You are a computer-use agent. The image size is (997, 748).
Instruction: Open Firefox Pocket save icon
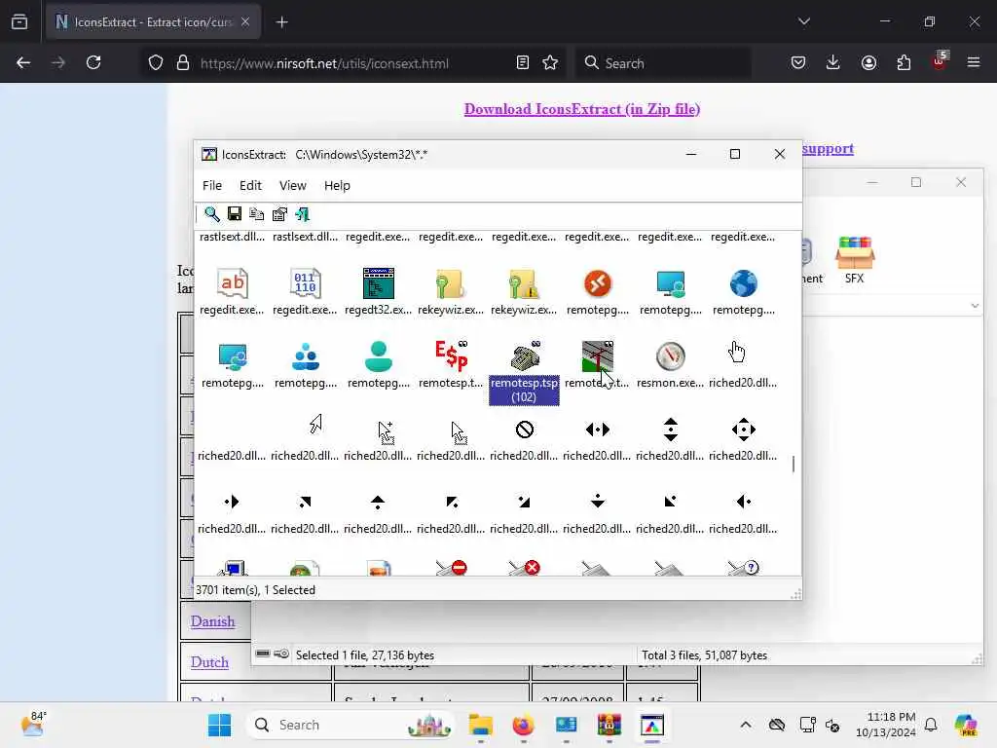[x=798, y=62]
